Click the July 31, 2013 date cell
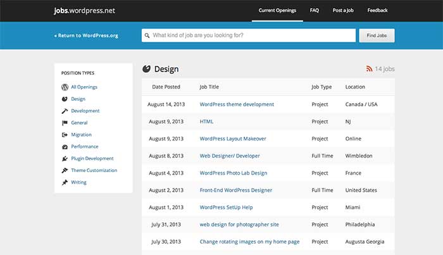The height and width of the screenshot is (255, 443). [166, 225]
